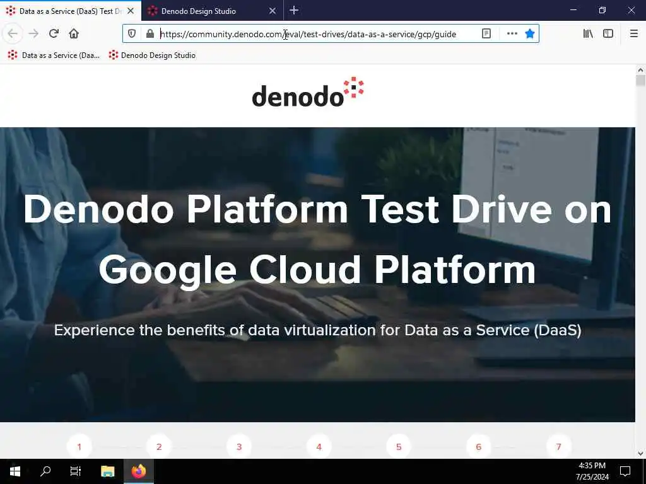Screen dimensions: 646x484
Task: Open the Firefox hamburger menu
Action: click(634, 34)
